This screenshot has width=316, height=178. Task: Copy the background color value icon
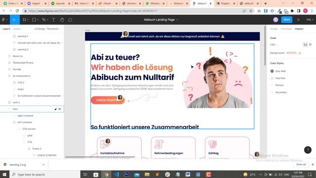tap(300, 53)
